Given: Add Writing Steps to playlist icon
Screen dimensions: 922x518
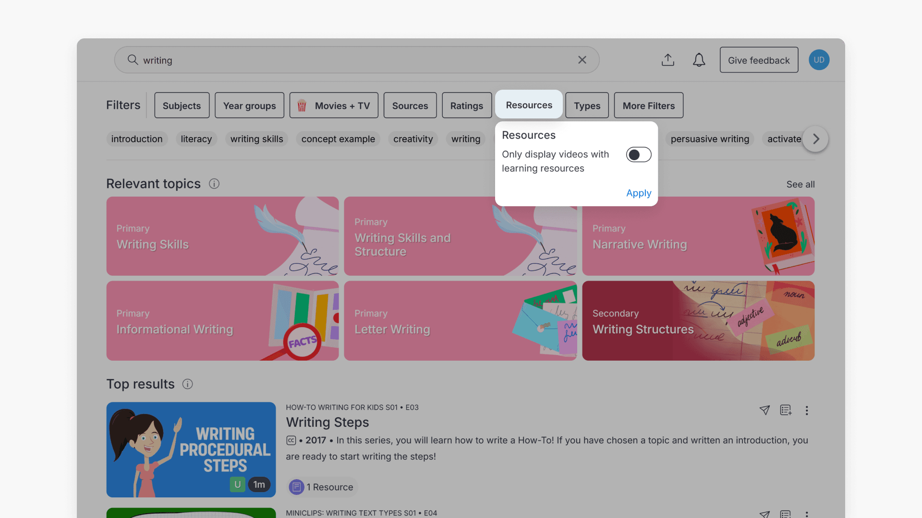Looking at the screenshot, I should click(x=786, y=410).
